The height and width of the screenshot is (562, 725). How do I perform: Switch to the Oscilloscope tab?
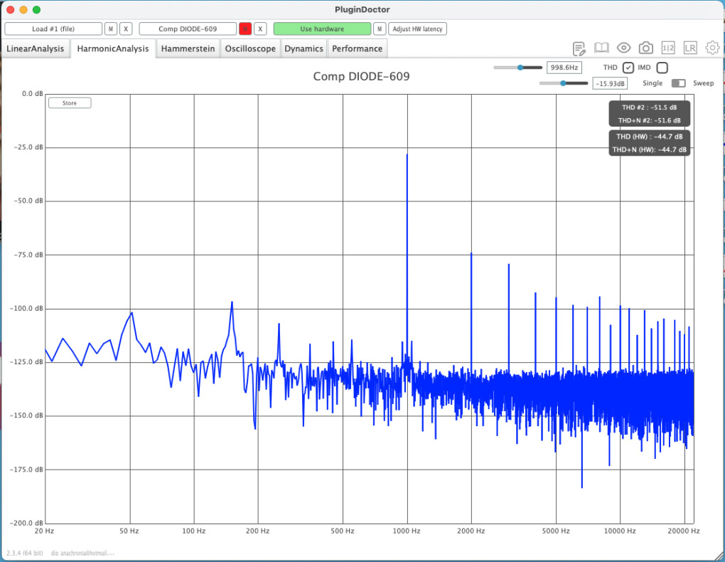(x=250, y=48)
